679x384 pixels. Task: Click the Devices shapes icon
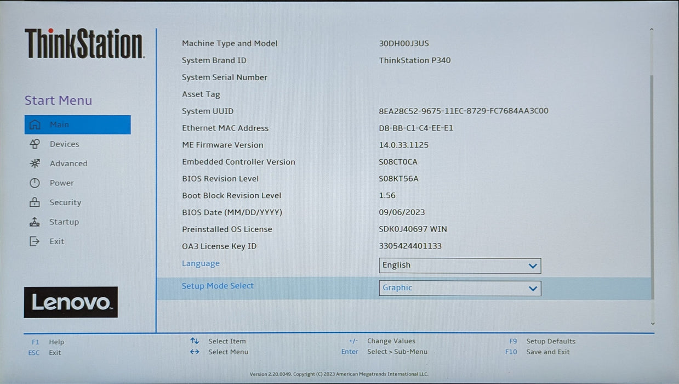point(35,144)
